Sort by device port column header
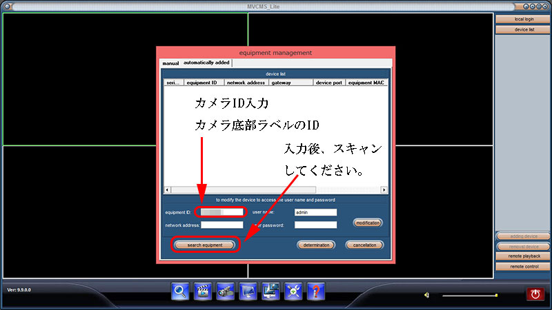This screenshot has width=552, height=310. [329, 83]
